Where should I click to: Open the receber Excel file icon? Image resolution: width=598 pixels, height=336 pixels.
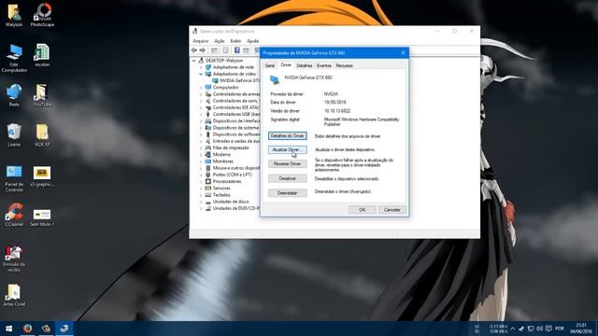coord(42,56)
